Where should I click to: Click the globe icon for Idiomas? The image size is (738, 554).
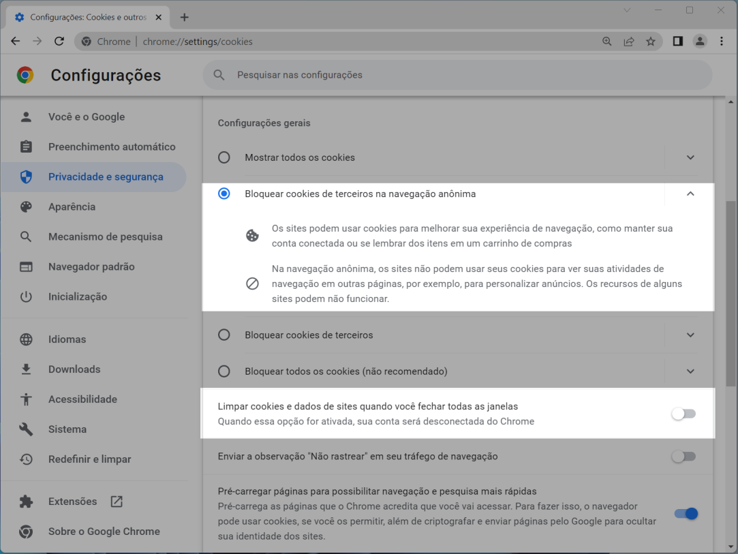[26, 339]
